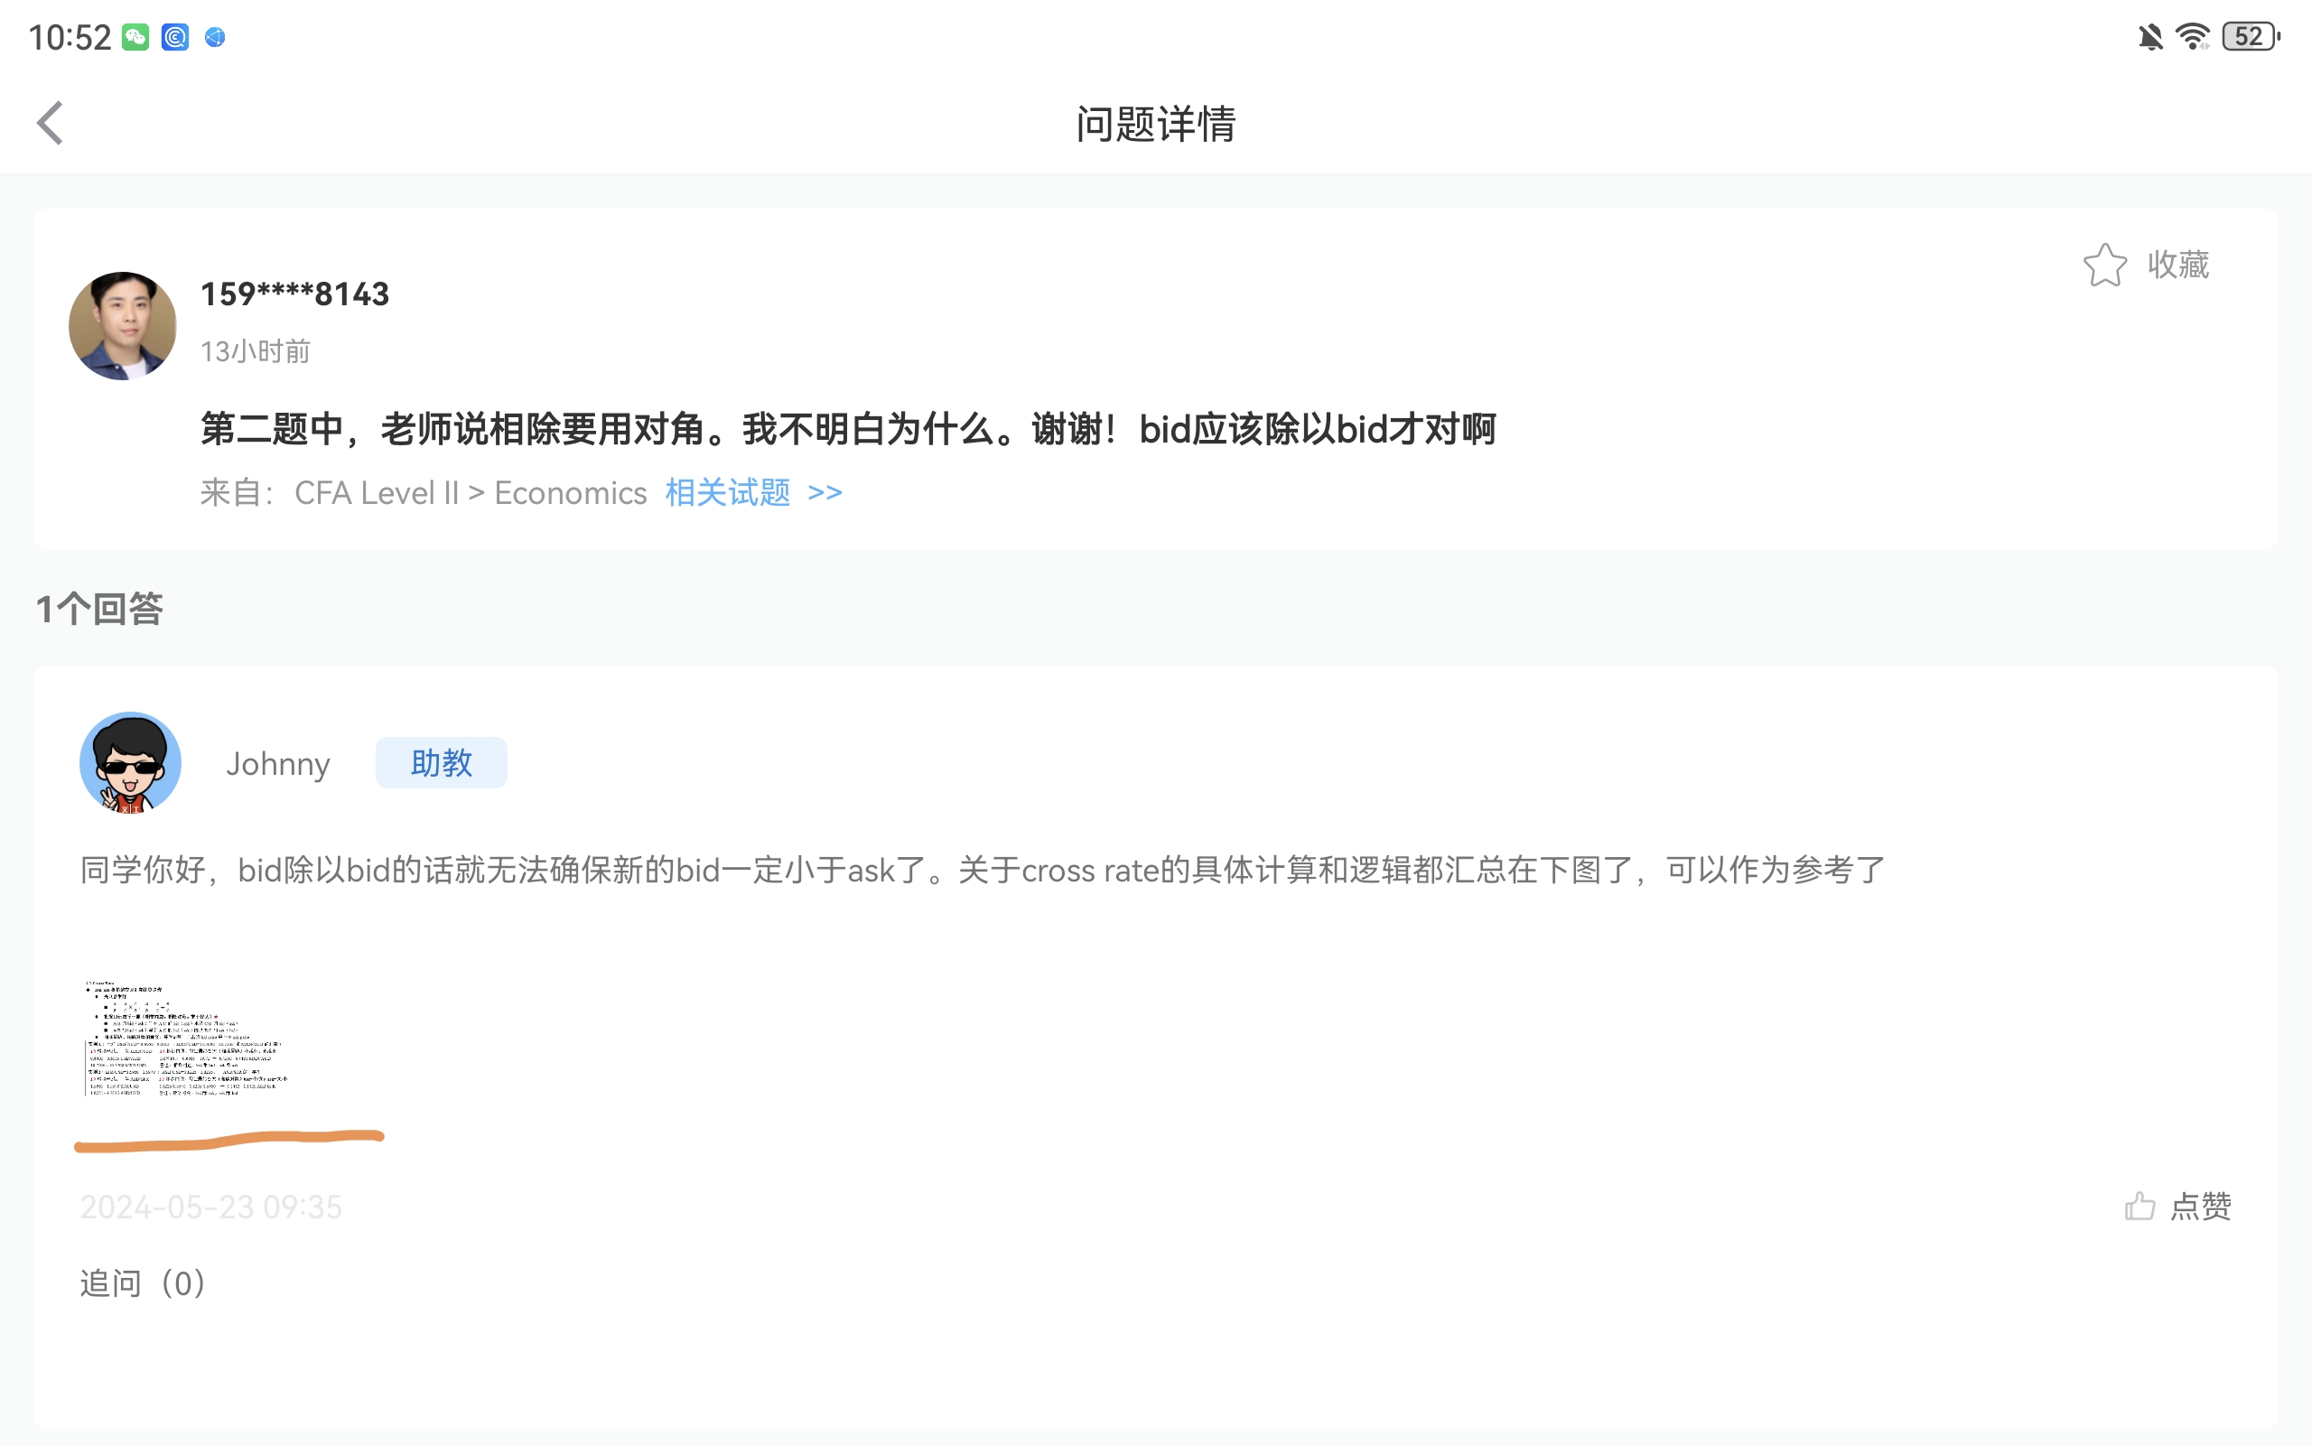Tap the 1个回答 section header

pyautogui.click(x=99, y=609)
